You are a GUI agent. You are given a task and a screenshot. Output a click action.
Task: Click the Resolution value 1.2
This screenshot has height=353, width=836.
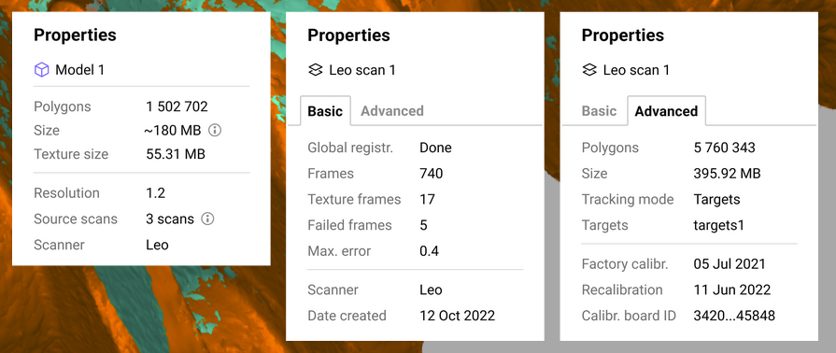(x=156, y=193)
